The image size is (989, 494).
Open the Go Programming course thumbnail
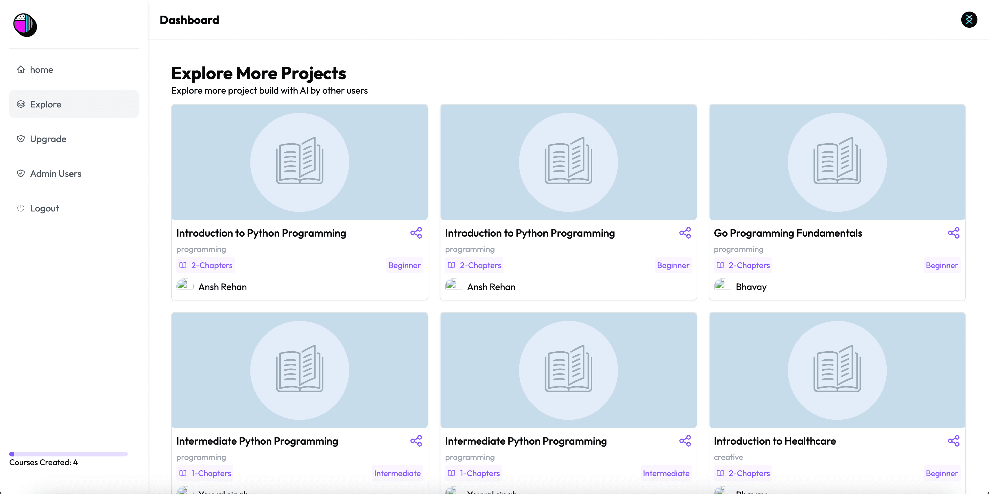pos(837,162)
